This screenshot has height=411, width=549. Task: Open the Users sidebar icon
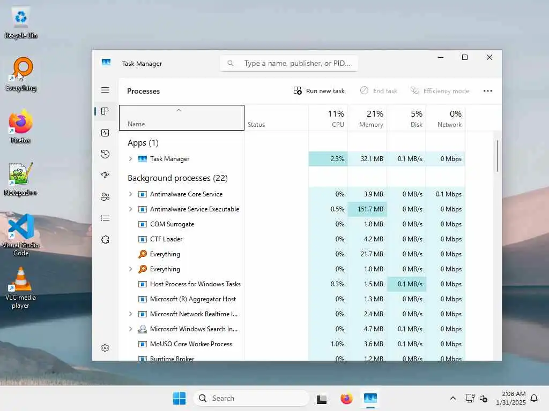[x=105, y=197]
